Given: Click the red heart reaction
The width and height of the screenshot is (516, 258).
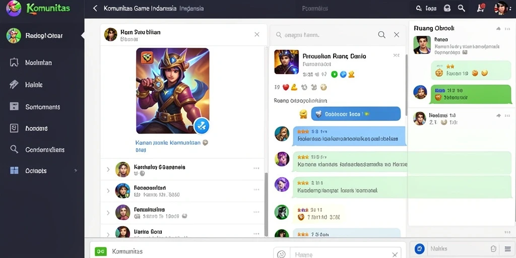Looking at the screenshot, I should 286,87.
